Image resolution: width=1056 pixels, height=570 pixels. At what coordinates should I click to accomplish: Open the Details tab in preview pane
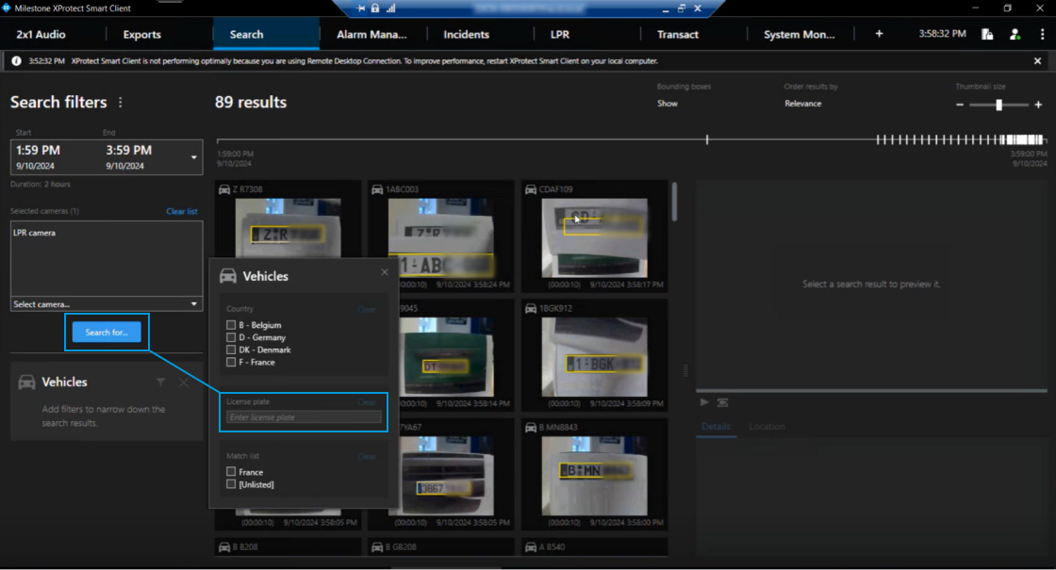point(716,427)
